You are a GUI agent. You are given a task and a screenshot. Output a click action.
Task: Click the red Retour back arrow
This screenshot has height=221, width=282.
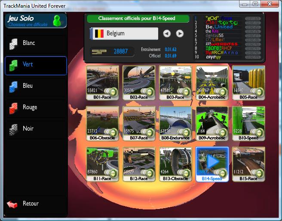click(x=14, y=204)
